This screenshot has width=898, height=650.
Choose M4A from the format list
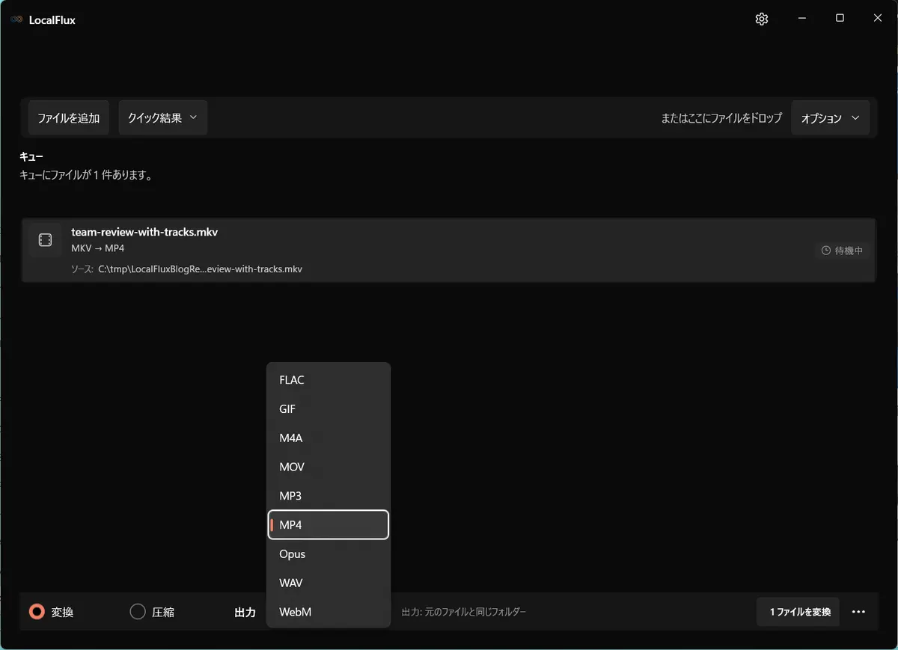pos(329,438)
